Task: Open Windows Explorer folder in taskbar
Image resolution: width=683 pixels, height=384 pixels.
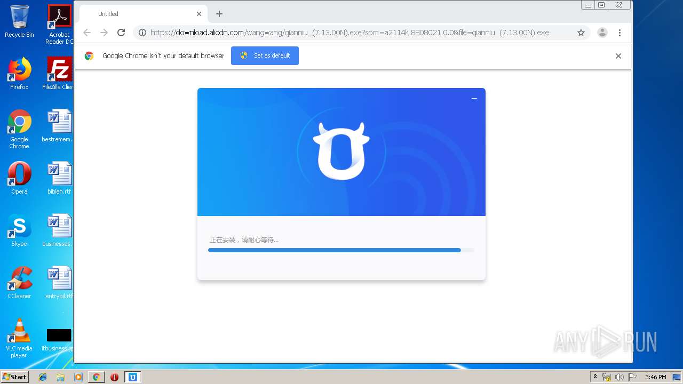Action: [x=60, y=377]
